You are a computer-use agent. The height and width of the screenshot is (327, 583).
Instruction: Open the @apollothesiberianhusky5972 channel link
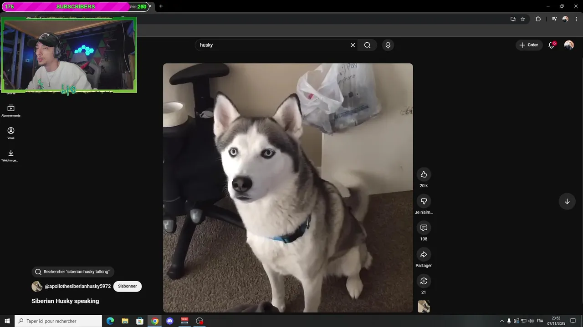coord(77,287)
